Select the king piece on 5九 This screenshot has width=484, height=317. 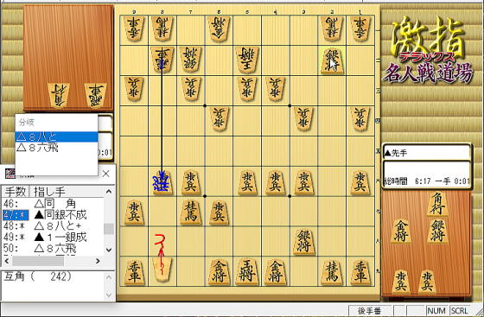(x=246, y=272)
